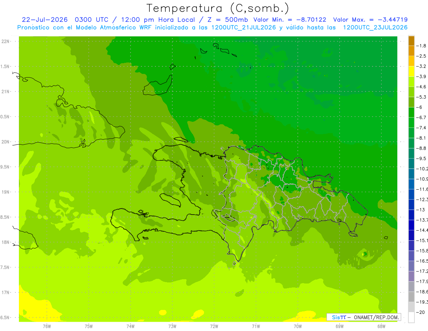Click the "74W" longitude label

coord(130,326)
